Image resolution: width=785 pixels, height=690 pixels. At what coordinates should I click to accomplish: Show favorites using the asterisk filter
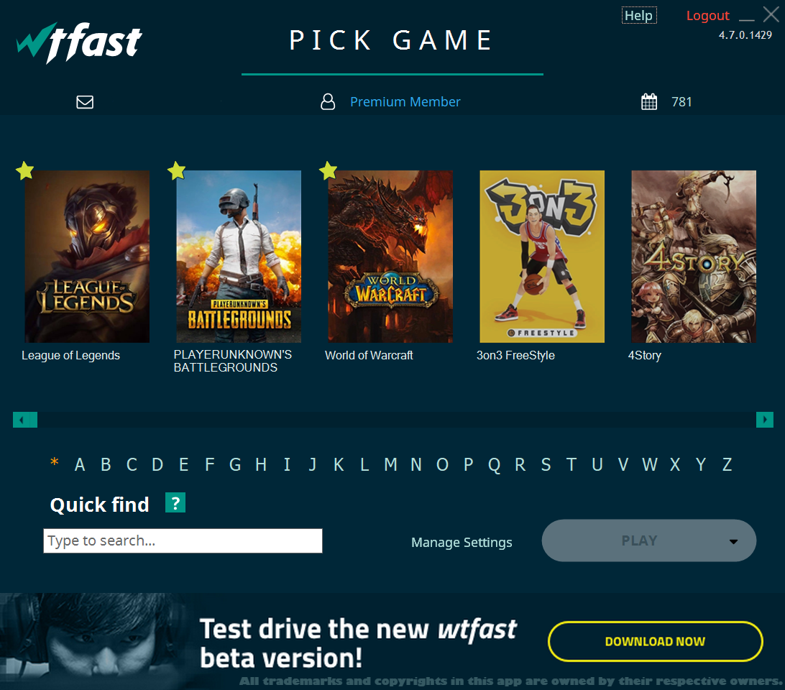[55, 464]
